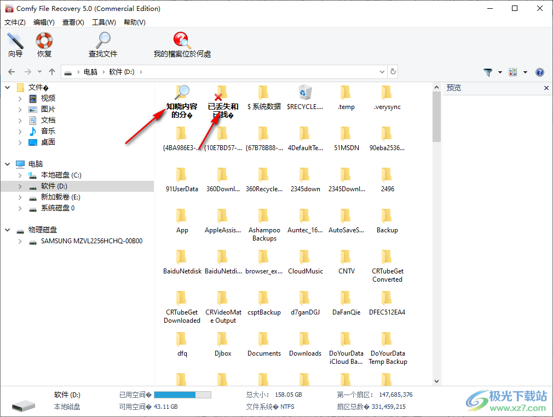
Task: Open the 查看(X) menu
Action: pos(73,22)
